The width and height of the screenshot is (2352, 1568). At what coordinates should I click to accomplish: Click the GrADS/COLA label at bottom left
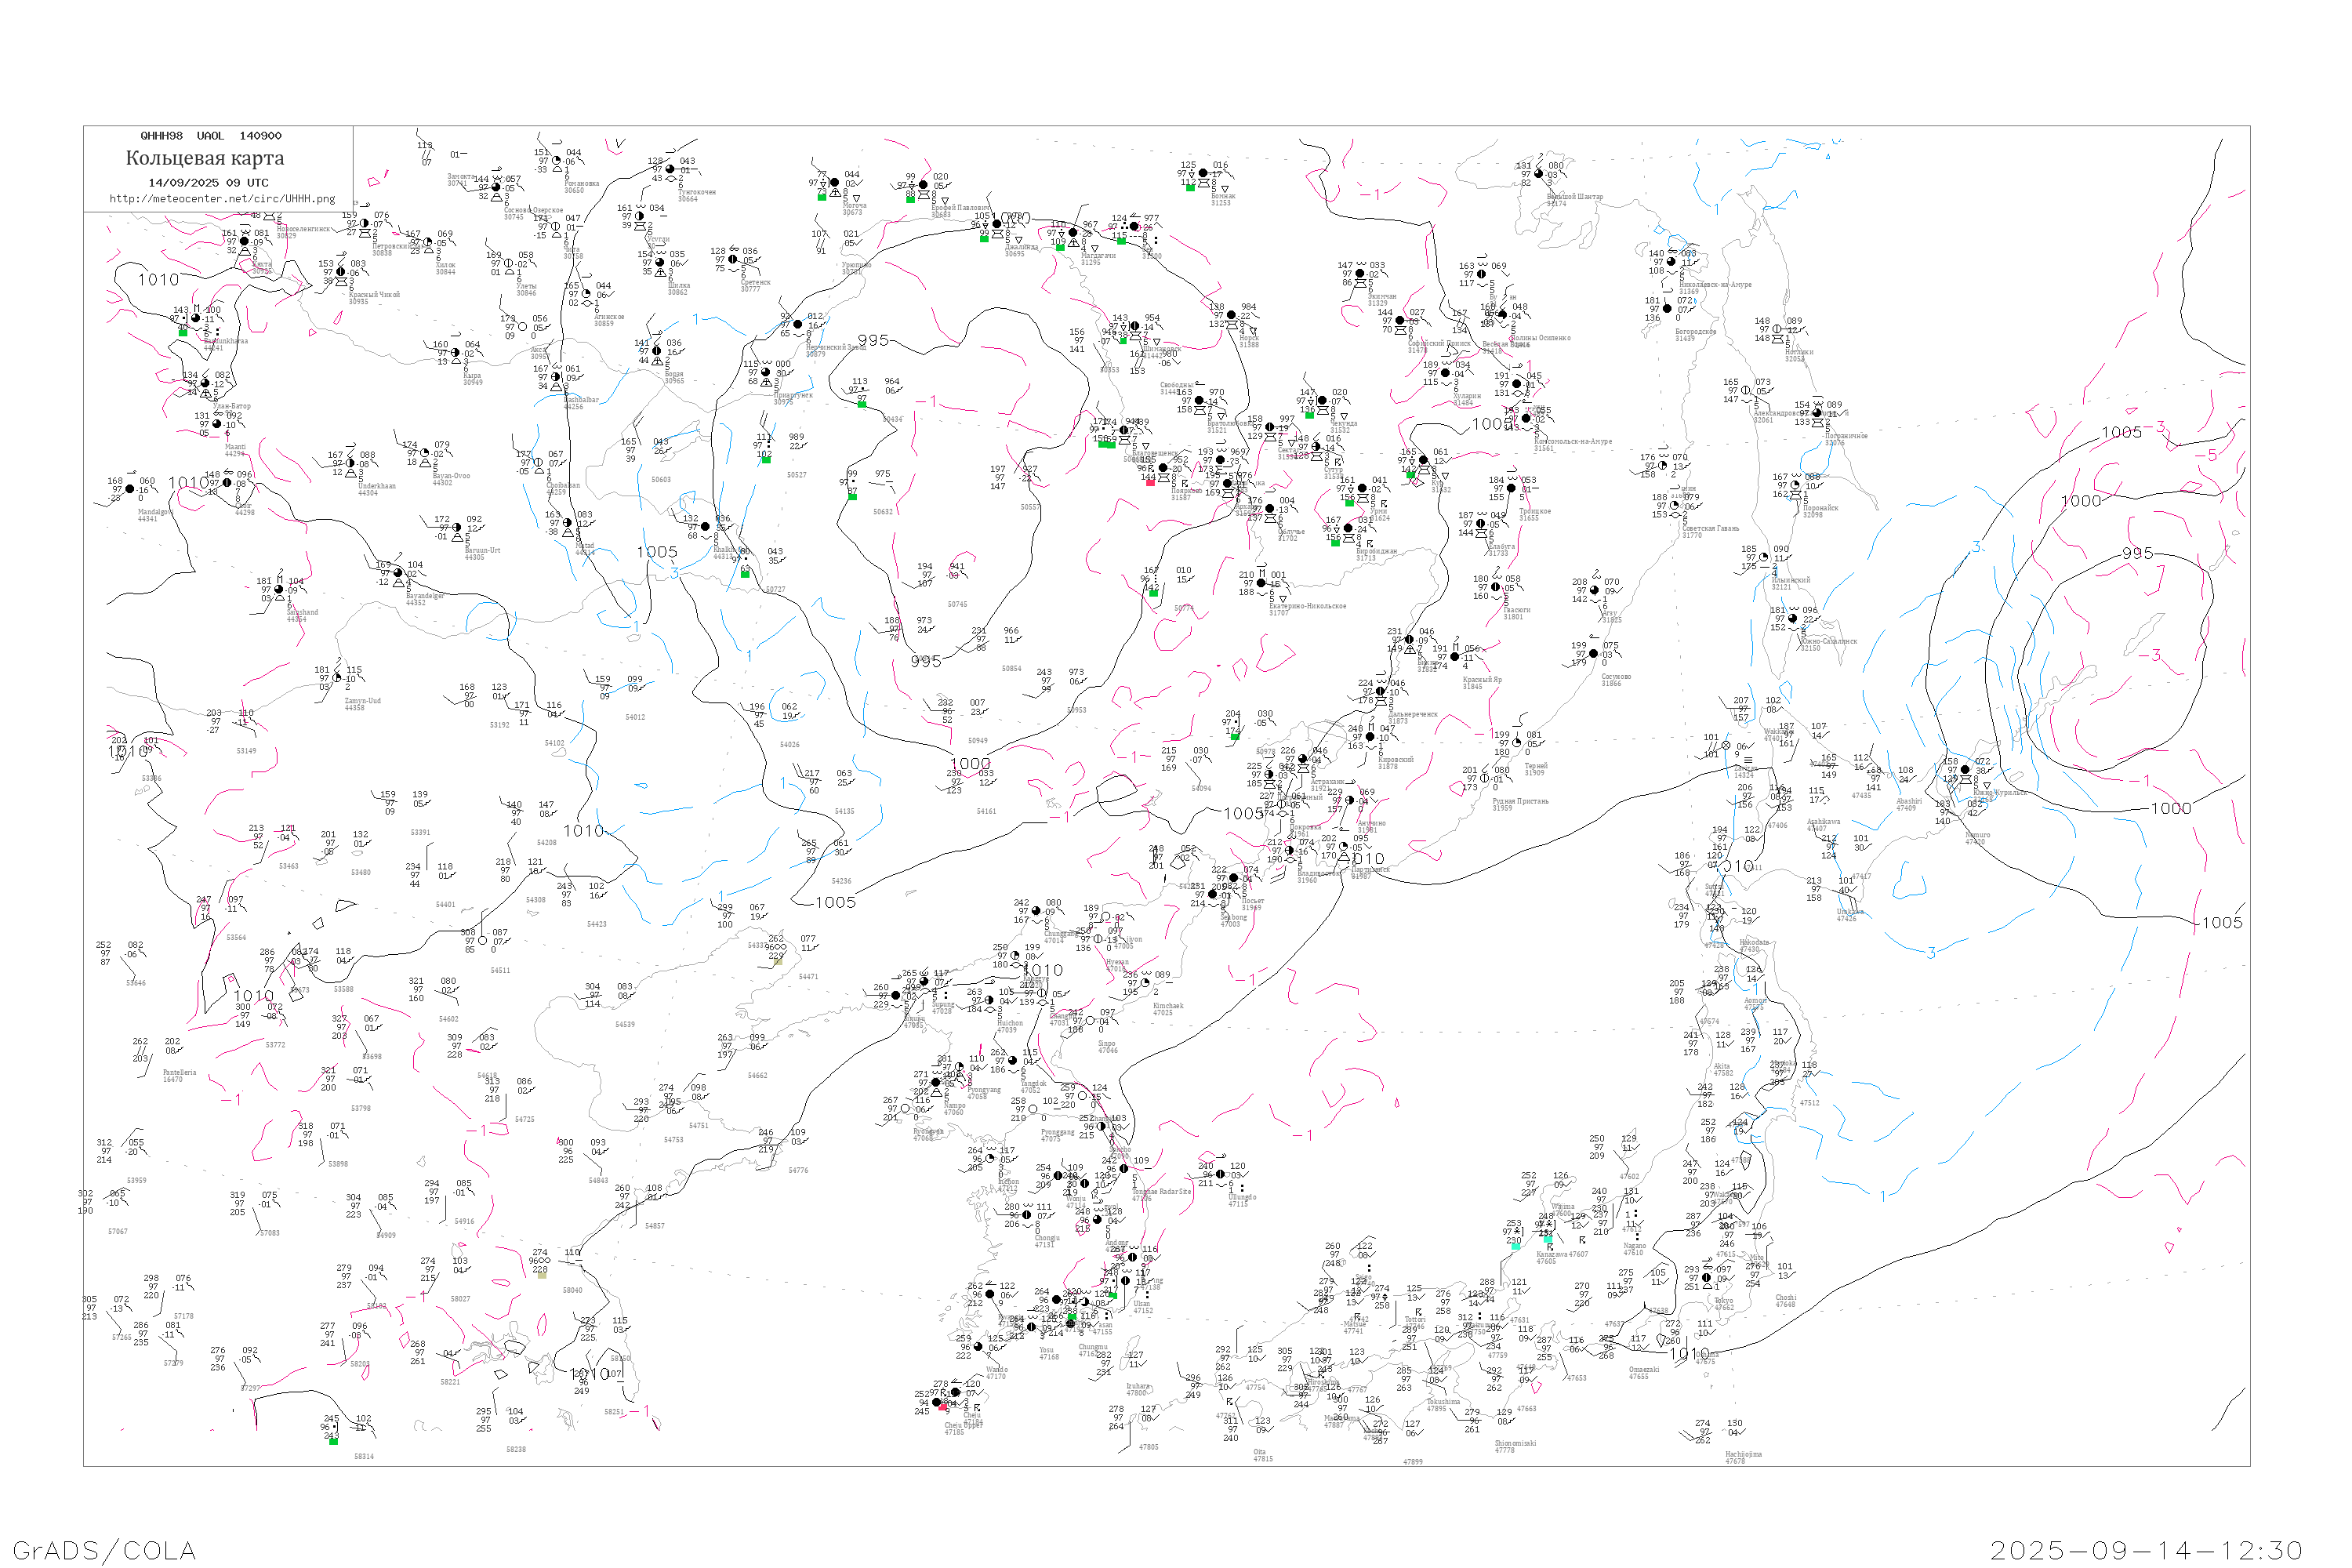click(x=104, y=1550)
